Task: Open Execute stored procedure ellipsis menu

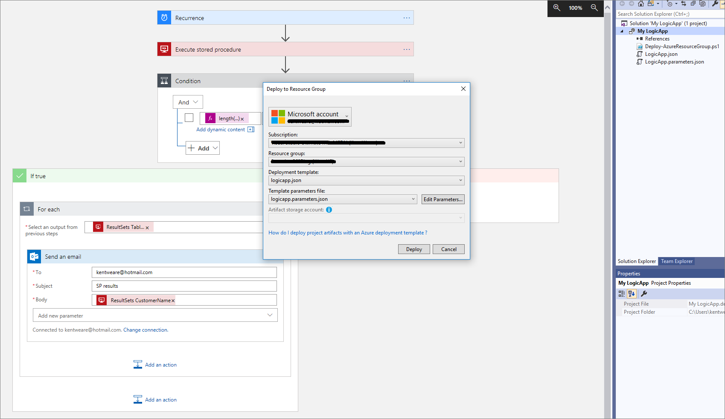Action: pyautogui.click(x=407, y=49)
